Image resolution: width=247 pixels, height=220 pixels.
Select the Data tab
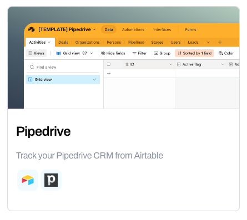tap(109, 29)
